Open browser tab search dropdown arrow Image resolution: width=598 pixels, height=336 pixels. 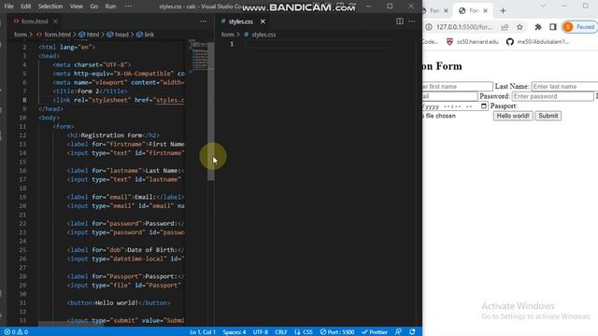(543, 7)
